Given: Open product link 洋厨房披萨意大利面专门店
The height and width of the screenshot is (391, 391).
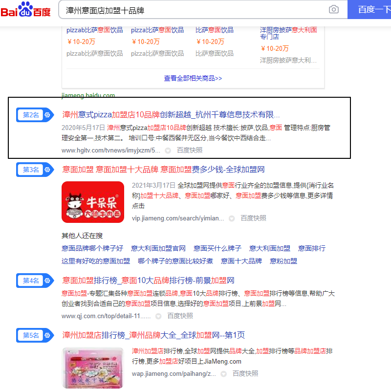Looking at the screenshot, I should tap(288, 33).
